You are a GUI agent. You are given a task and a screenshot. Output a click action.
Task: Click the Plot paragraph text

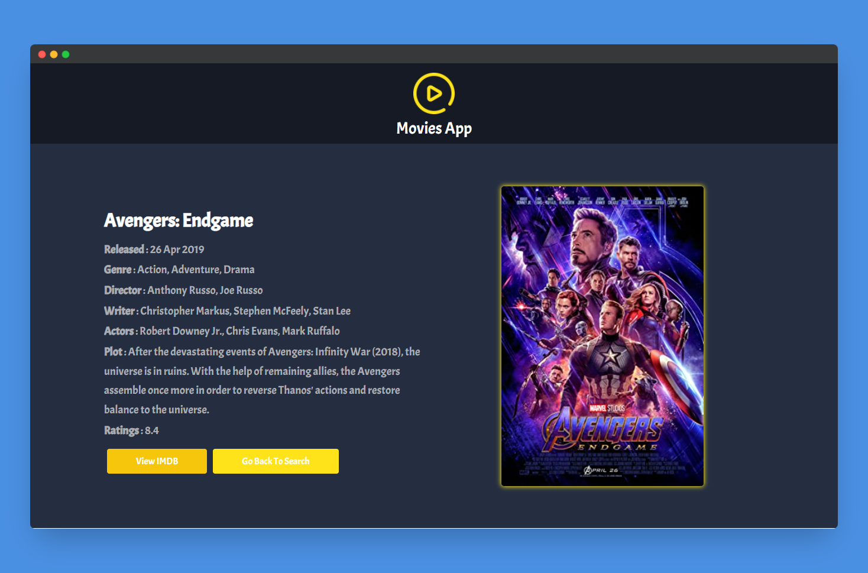point(263,380)
